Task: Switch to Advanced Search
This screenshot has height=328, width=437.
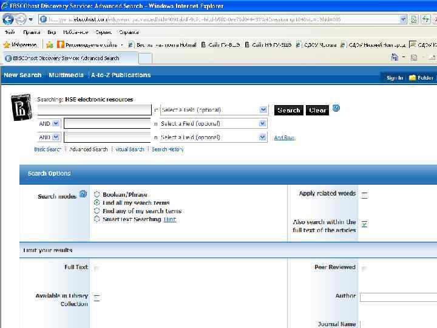Action: [89, 149]
